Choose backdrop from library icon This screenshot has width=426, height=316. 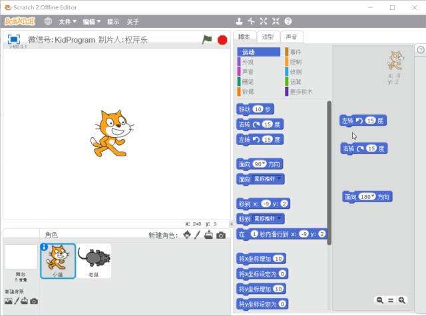(x=9, y=301)
